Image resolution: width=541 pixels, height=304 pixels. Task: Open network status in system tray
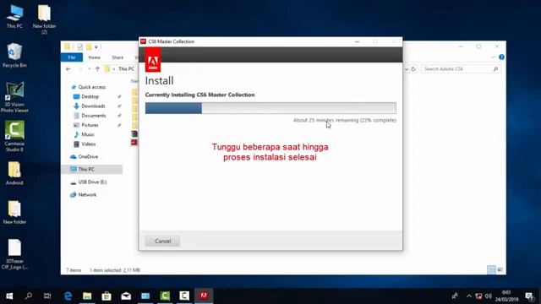(478, 296)
